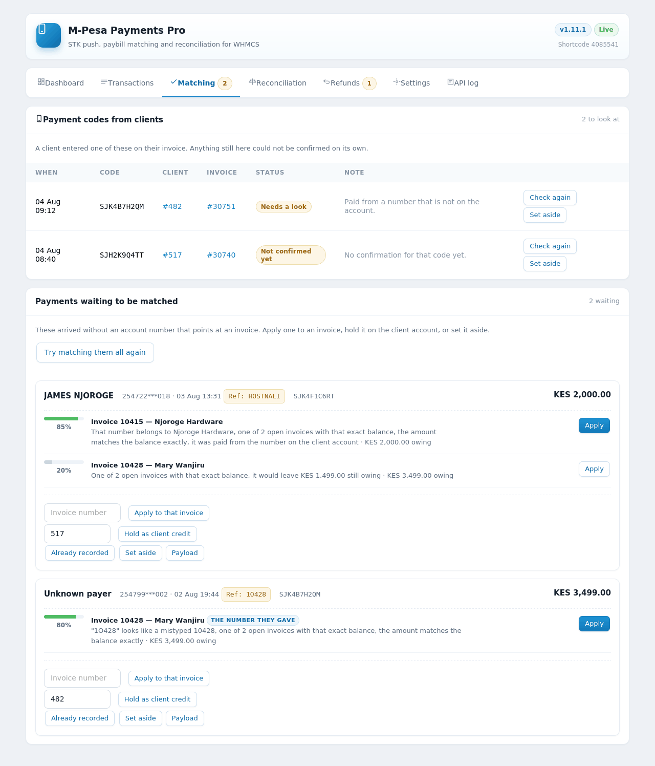Click Check again for code SJK4B7H2QM
The width and height of the screenshot is (655, 766).
click(550, 198)
